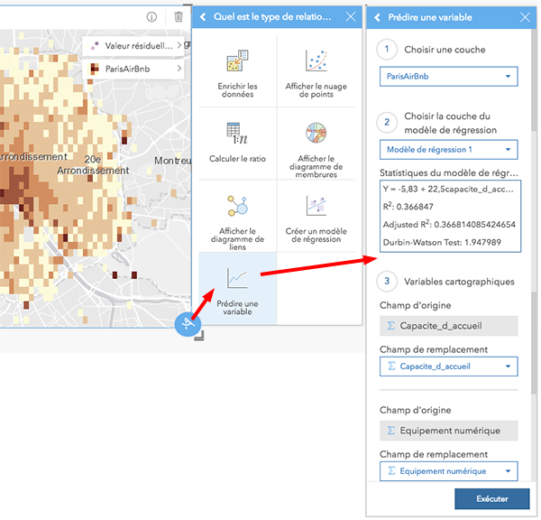Open the Equipement numérique replacement field dropdown
541x520 pixels.
448,471
